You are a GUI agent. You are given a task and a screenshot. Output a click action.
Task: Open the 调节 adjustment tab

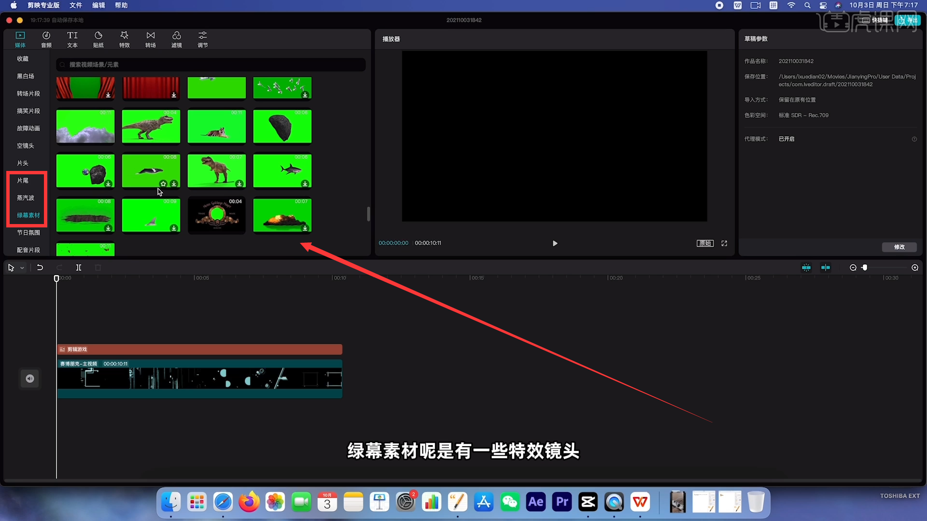203,40
